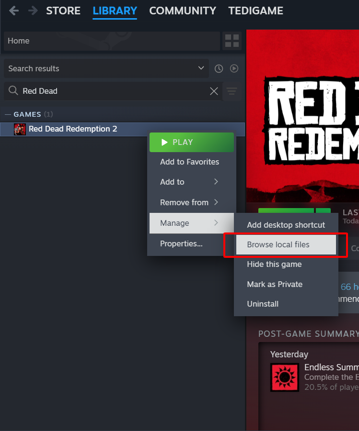Click the forward navigation arrow
The height and width of the screenshot is (431, 359).
(x=32, y=11)
